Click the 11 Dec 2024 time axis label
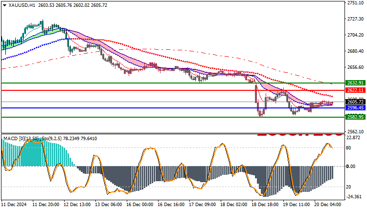 tap(14, 205)
